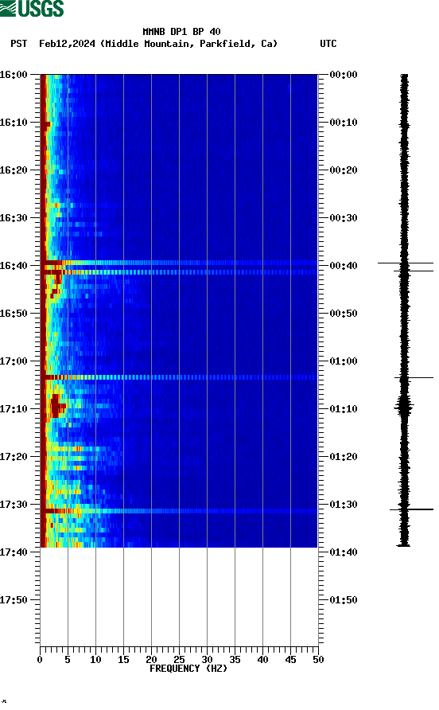Click the 16:50 PST time label
The height and width of the screenshot is (710, 439).
14,314
